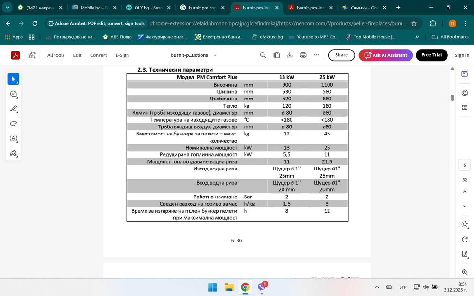Go to the next page arrow
Viewport: 474px width, 296px height.
pos(465,206)
